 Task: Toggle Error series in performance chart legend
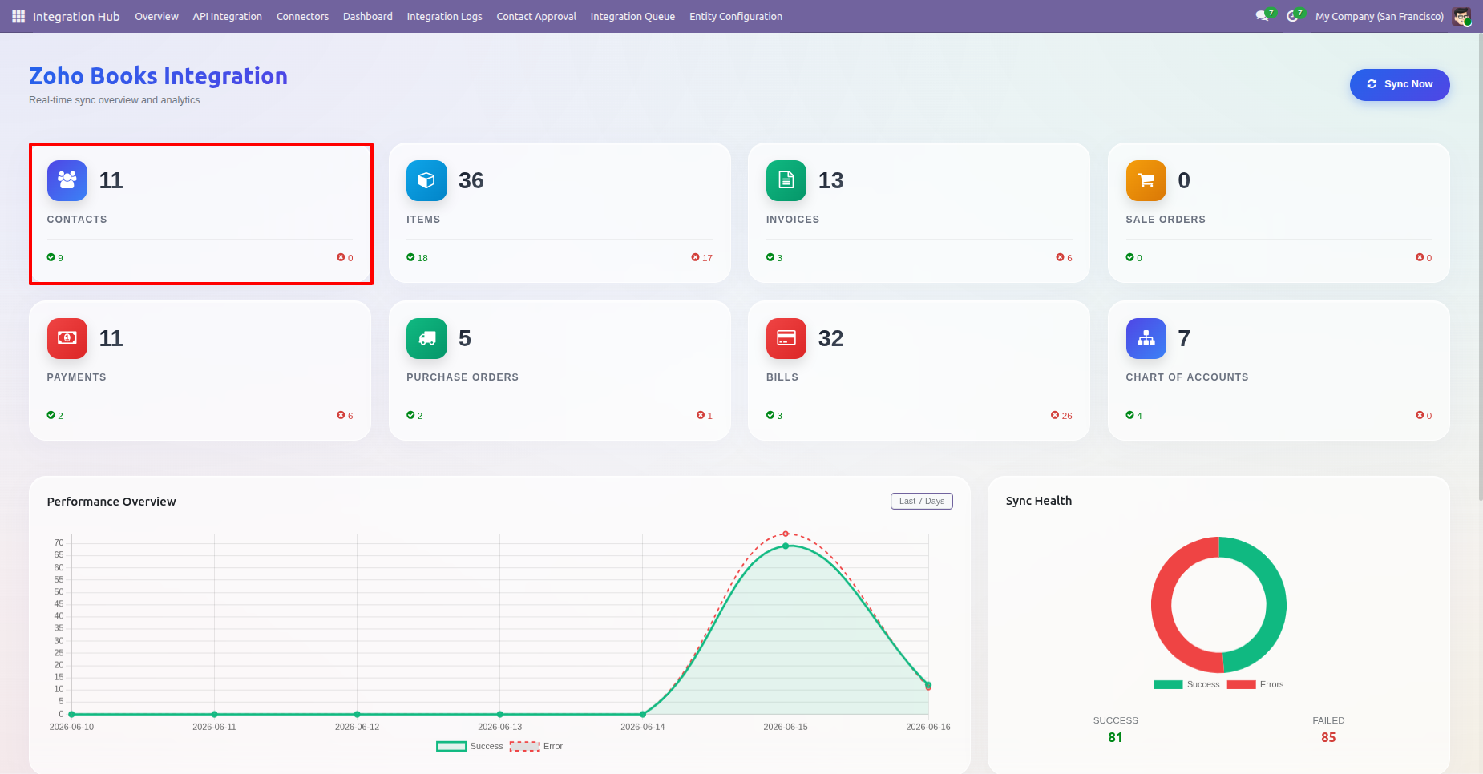pyautogui.click(x=536, y=746)
